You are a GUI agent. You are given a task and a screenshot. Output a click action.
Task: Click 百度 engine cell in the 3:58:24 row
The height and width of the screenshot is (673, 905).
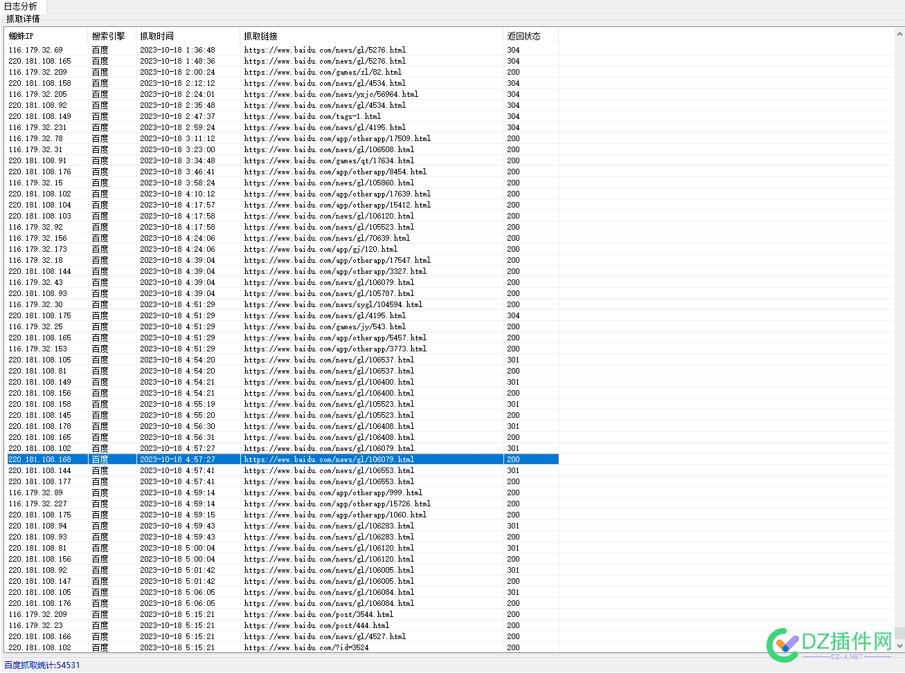click(x=100, y=183)
